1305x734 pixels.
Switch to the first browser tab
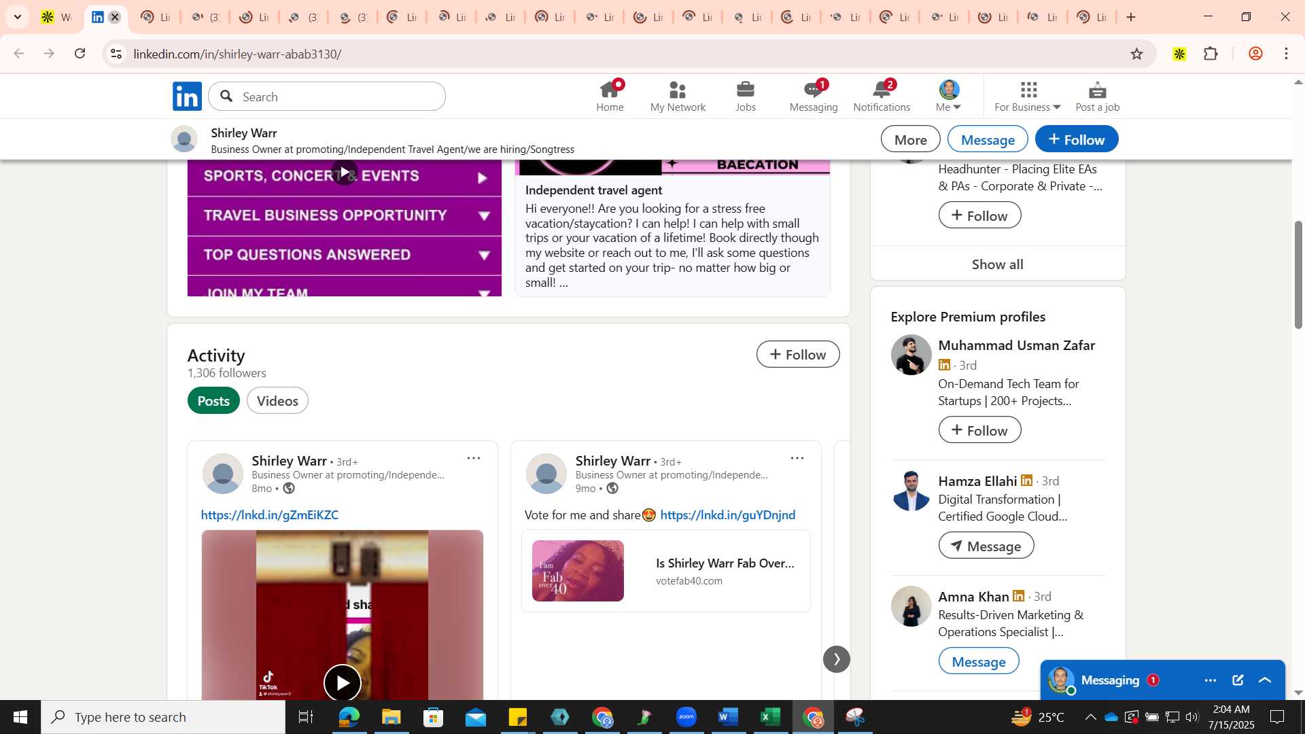[56, 18]
